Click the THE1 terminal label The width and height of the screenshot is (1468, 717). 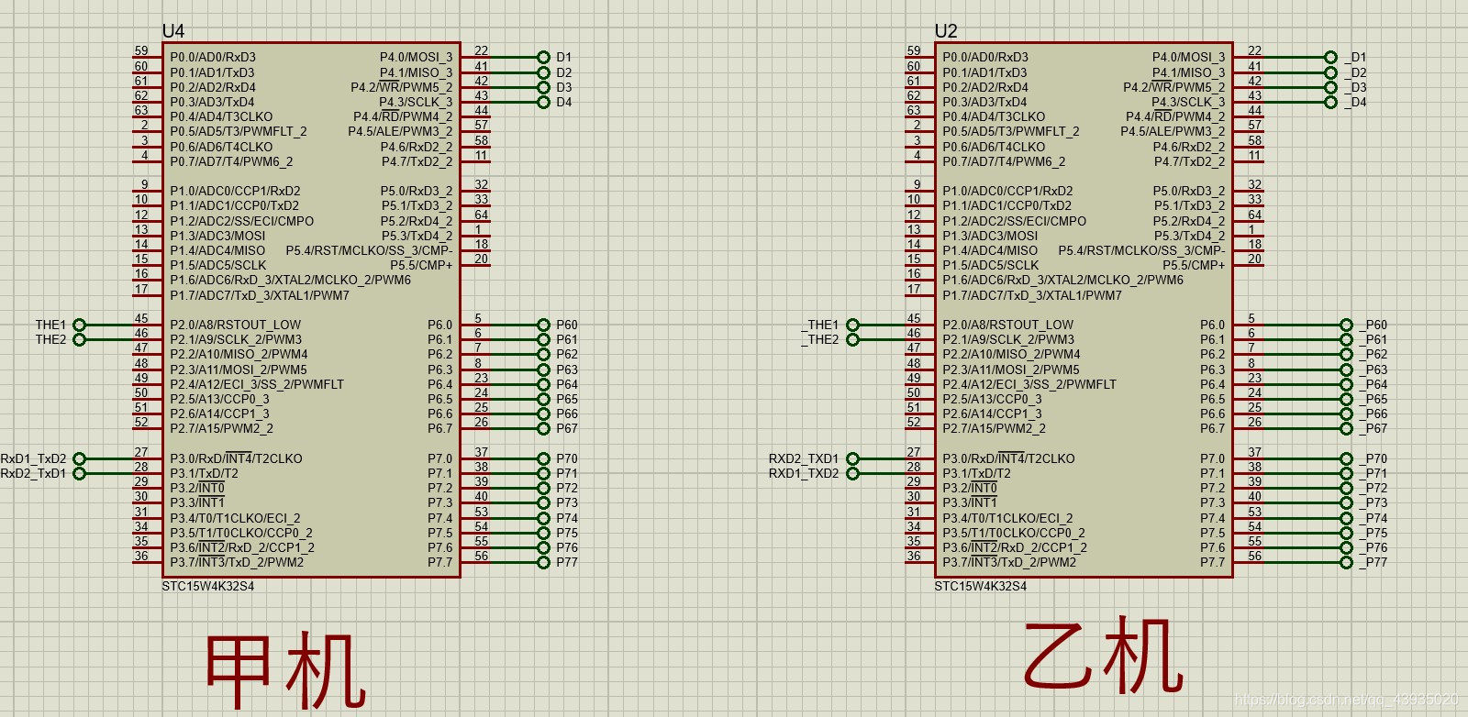tap(50, 325)
